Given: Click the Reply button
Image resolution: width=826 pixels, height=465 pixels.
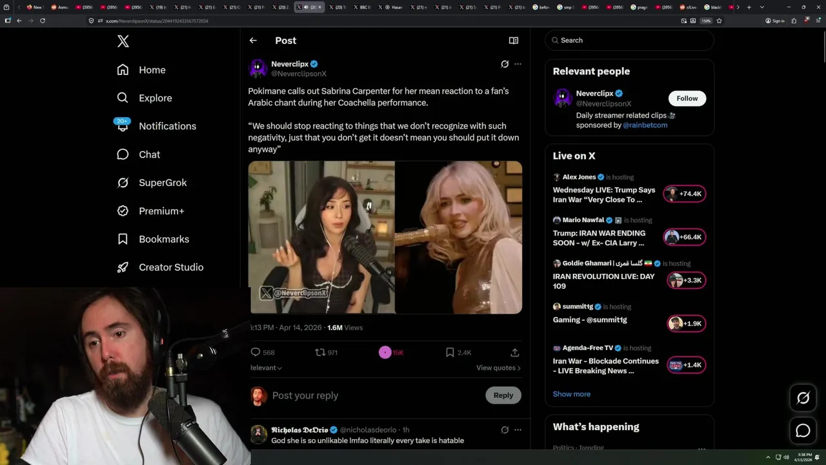Looking at the screenshot, I should pos(503,395).
